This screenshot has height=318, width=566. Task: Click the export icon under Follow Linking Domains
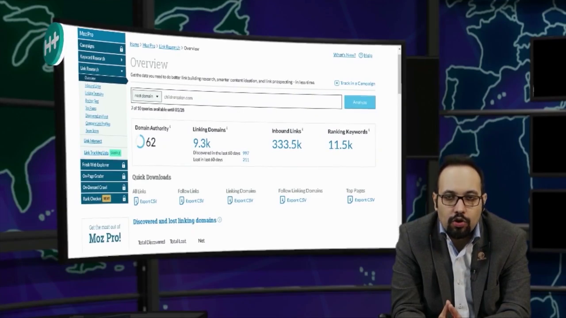[283, 200]
